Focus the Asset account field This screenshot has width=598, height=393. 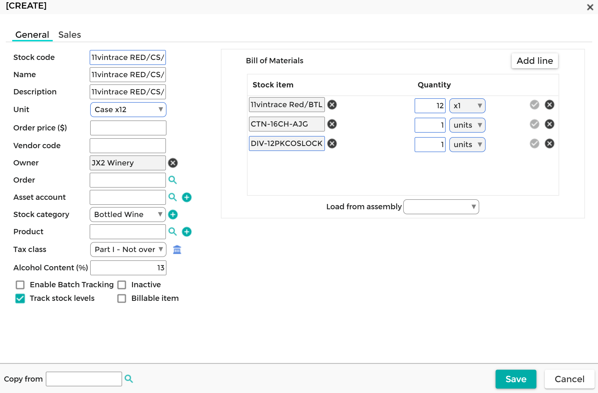click(x=128, y=197)
